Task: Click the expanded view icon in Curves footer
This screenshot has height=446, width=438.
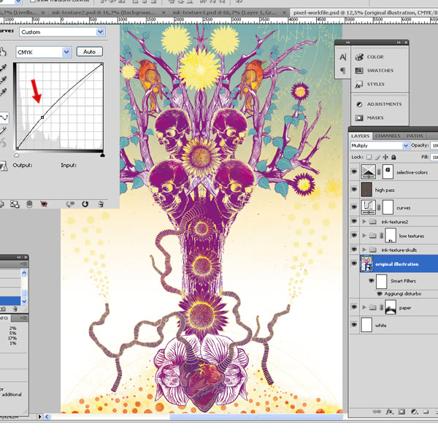Action: 15,204
